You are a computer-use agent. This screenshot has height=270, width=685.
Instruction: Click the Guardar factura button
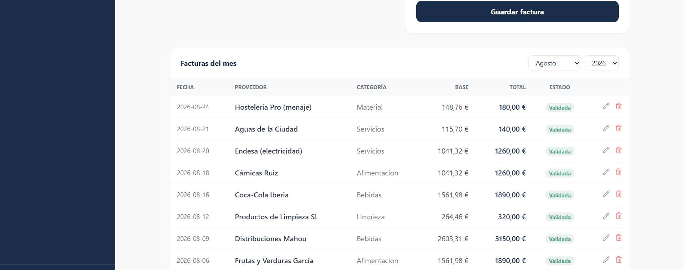[517, 12]
